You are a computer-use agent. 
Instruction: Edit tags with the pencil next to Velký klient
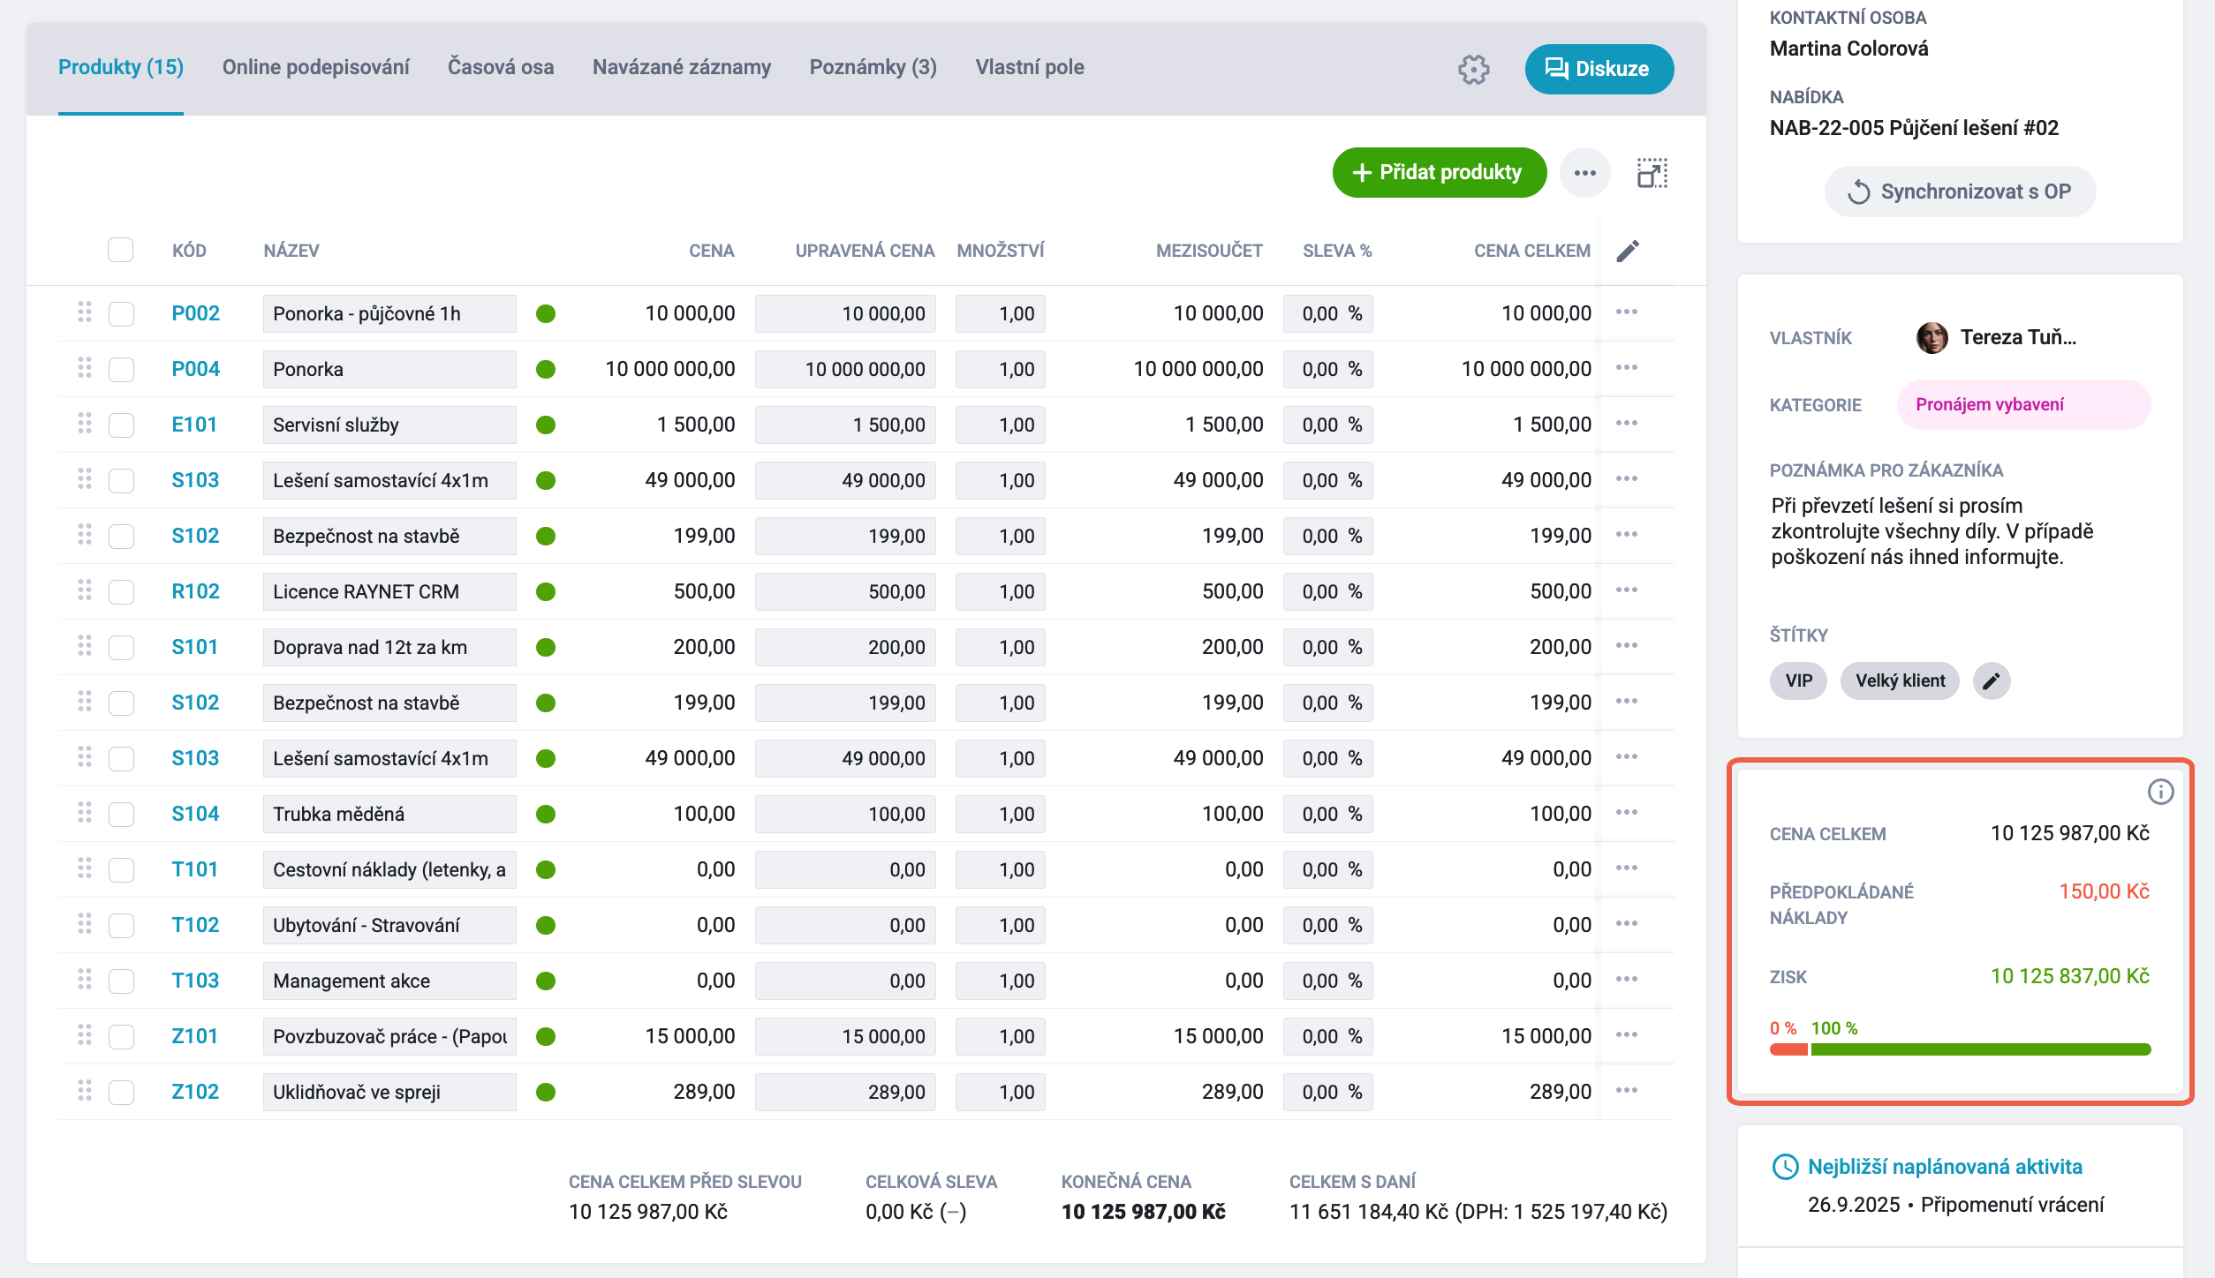pyautogui.click(x=1991, y=680)
